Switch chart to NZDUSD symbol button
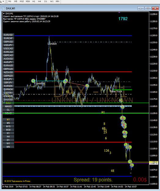The width and height of the screenshot is (160, 191). pyautogui.click(x=8, y=72)
